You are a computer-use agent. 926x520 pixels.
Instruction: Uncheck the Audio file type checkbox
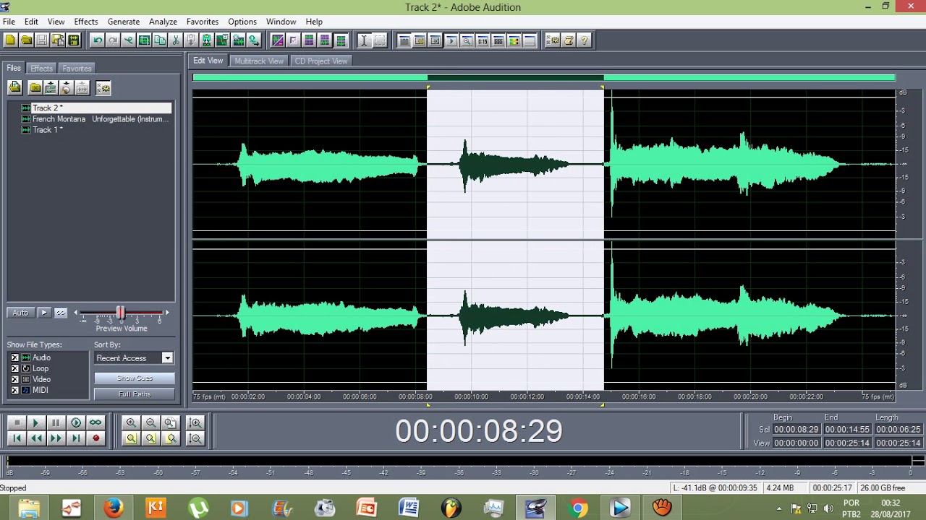pyautogui.click(x=14, y=357)
